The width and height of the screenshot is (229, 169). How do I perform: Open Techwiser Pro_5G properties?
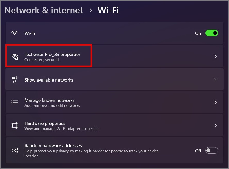pyautogui.click(x=52, y=54)
